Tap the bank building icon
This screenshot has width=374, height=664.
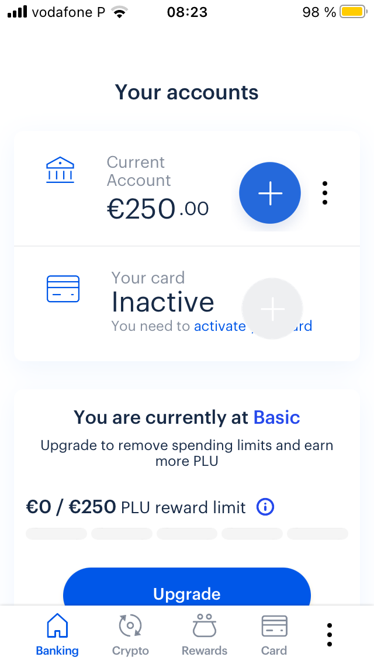click(60, 171)
